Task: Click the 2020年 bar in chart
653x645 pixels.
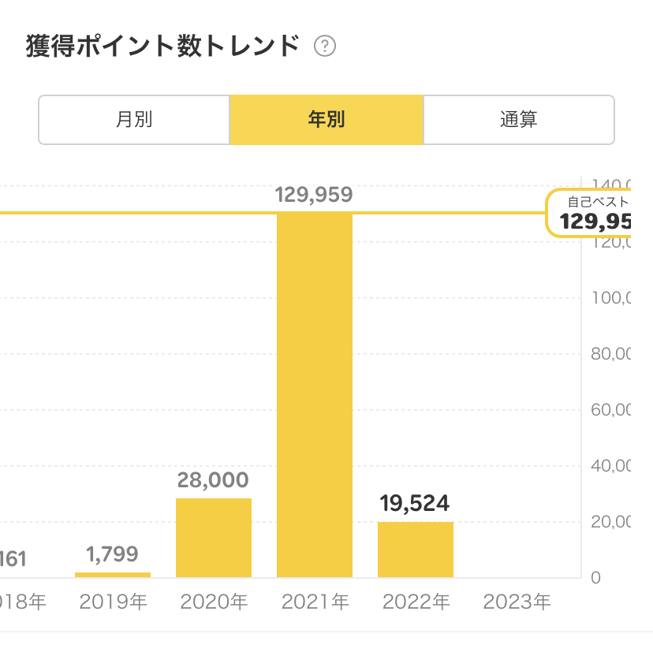Action: coord(214,538)
